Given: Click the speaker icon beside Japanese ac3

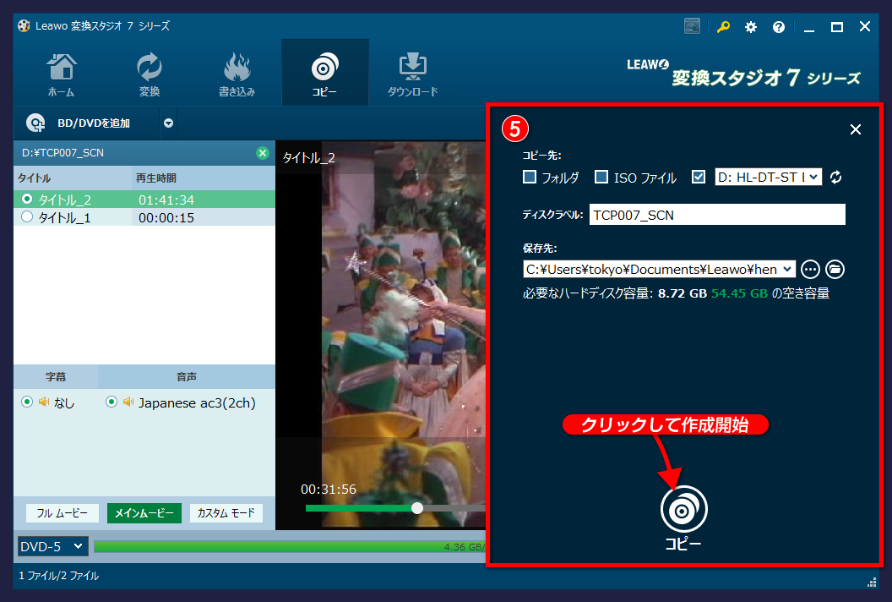Looking at the screenshot, I should pyautogui.click(x=128, y=402).
